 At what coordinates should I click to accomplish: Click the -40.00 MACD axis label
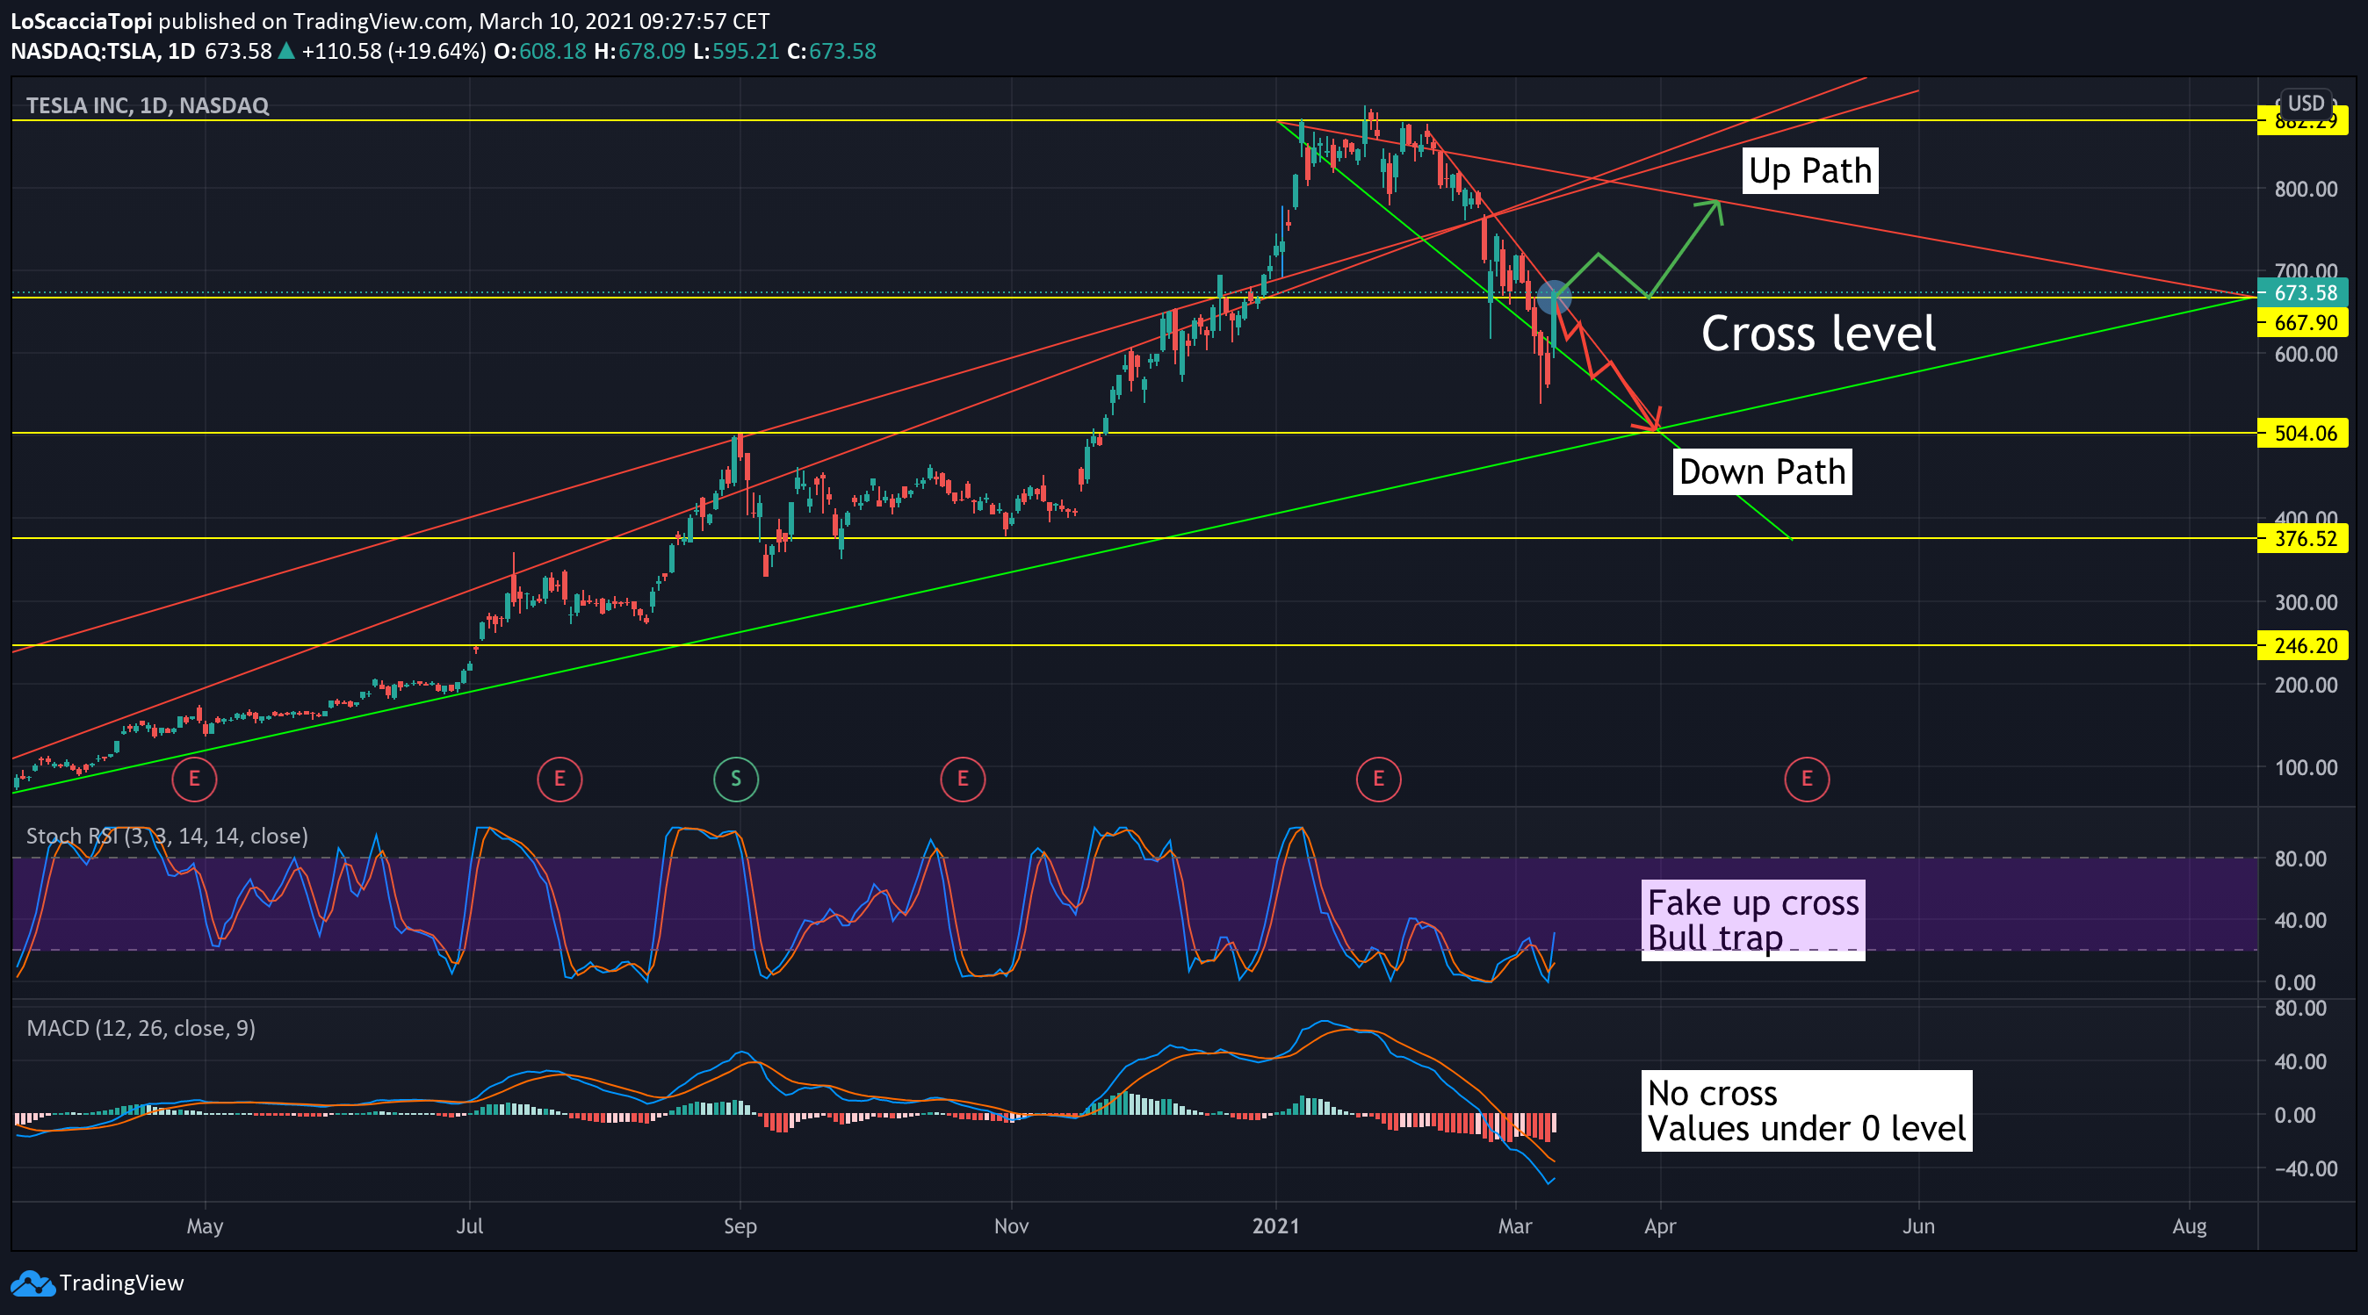(2306, 1169)
